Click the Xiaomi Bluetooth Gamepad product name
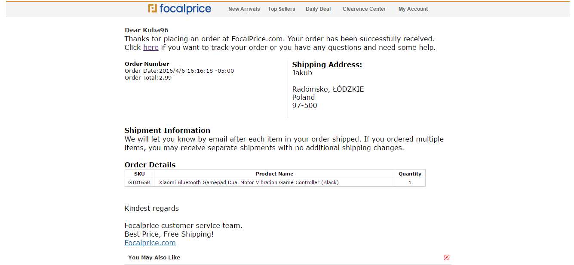The width and height of the screenshot is (574, 265). 249,182
